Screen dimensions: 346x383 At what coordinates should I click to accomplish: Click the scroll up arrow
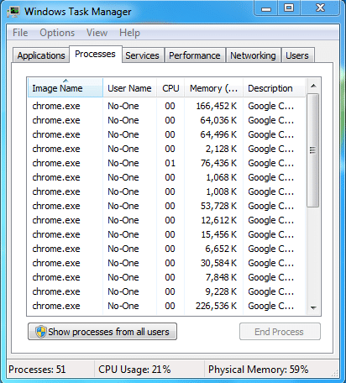pyautogui.click(x=313, y=86)
